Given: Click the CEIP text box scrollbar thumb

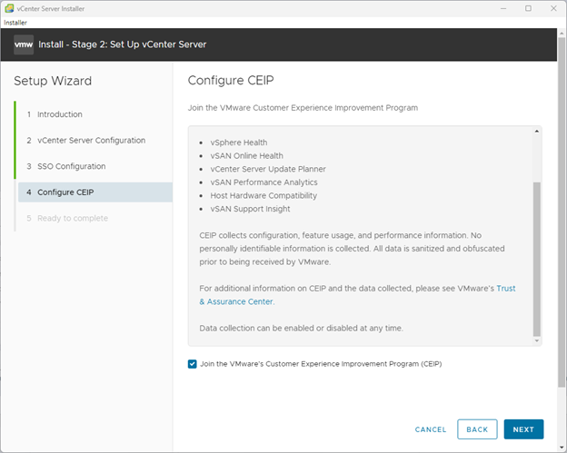Looking at the screenshot, I should pos(537,260).
